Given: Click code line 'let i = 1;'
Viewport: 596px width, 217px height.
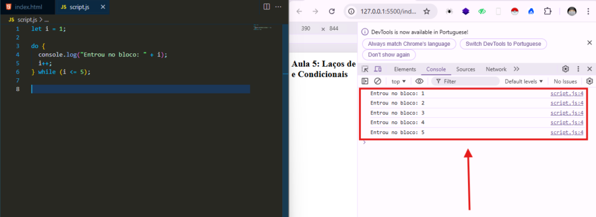Looking at the screenshot, I should pos(49,29).
